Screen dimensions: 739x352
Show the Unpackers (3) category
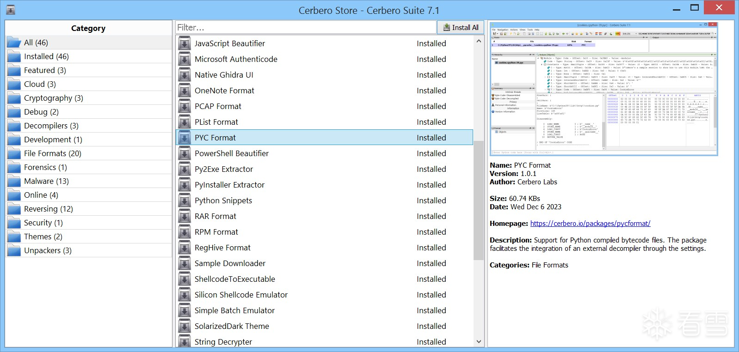(48, 250)
